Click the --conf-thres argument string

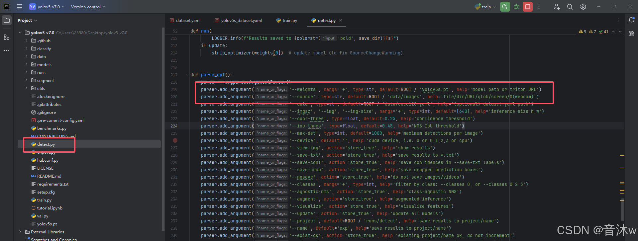(308, 119)
